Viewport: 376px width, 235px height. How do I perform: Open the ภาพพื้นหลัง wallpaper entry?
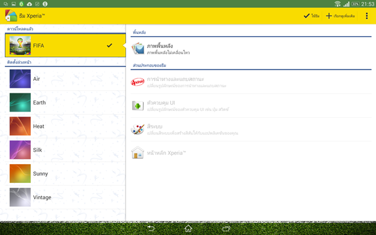[x=251, y=49]
